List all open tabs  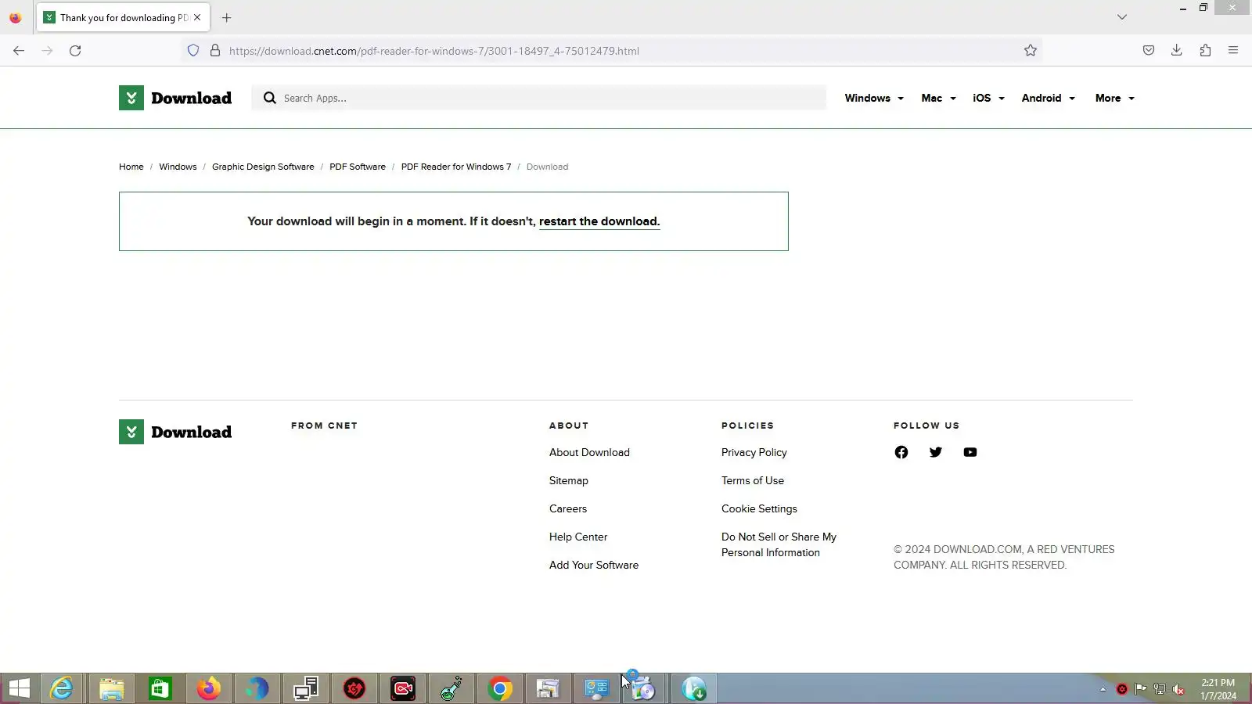(x=1122, y=17)
